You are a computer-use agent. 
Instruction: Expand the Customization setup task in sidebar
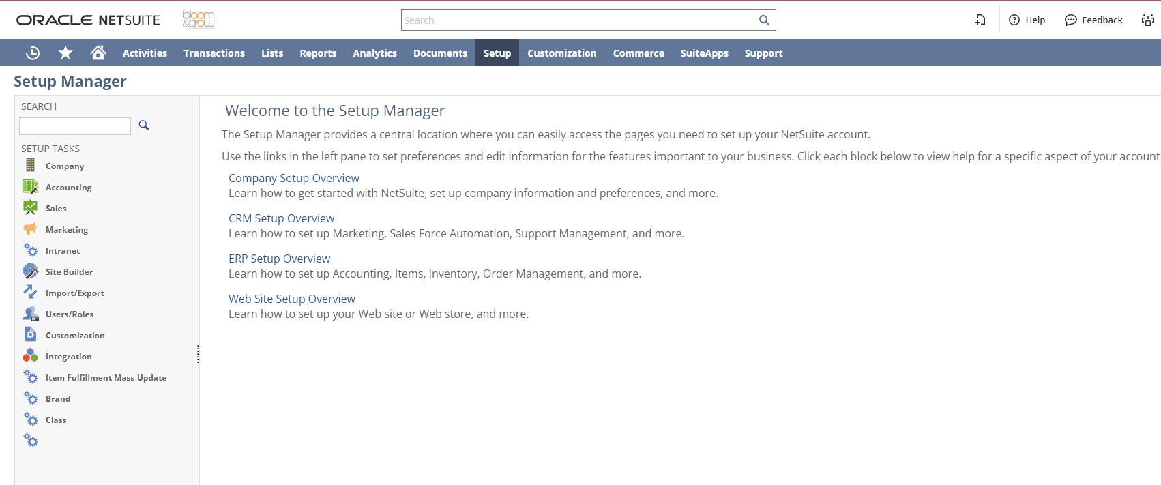[x=75, y=336]
